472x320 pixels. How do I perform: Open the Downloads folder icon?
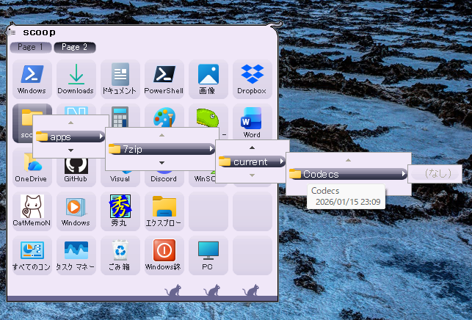point(76,79)
